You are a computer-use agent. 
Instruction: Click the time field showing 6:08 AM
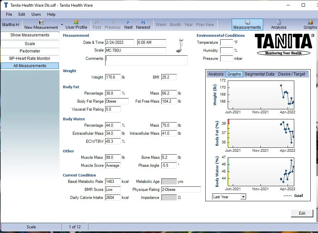(x=151, y=42)
